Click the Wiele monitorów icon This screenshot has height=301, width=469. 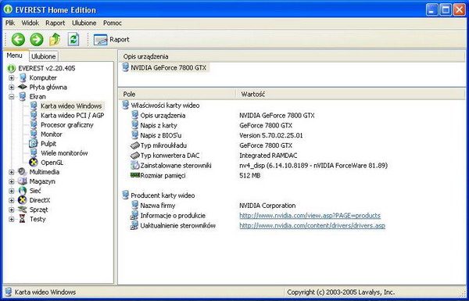coord(34,153)
